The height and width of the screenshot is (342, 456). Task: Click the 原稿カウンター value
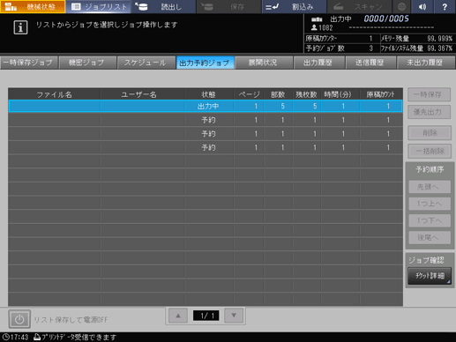(371, 39)
